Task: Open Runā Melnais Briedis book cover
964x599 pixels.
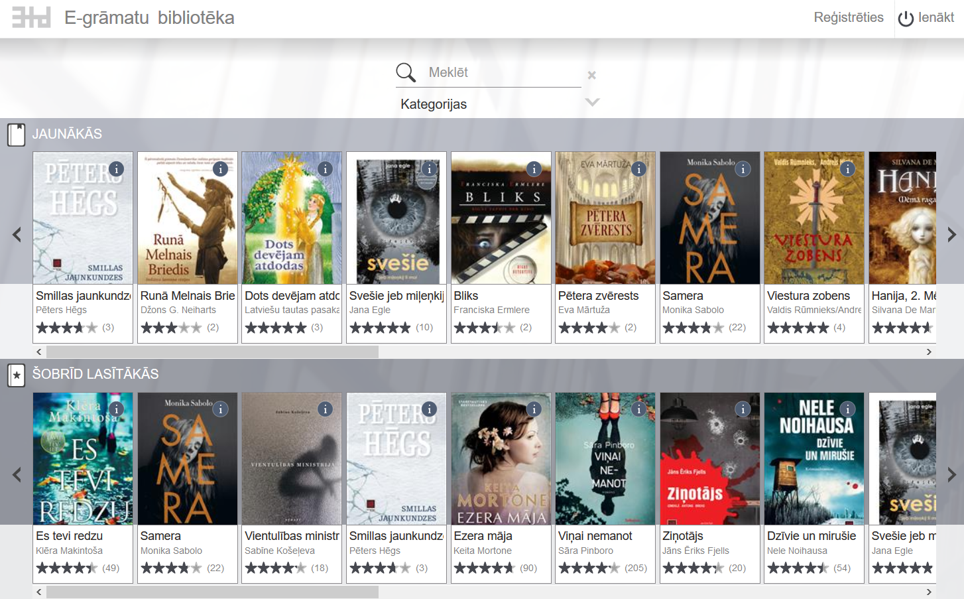Action: pos(188,218)
